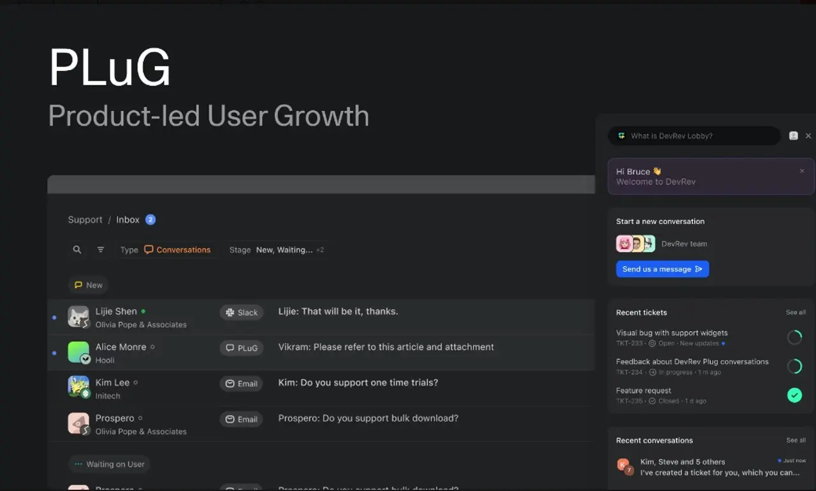
Task: Click the What is DevRev Lobby search field
Action: tap(694, 136)
